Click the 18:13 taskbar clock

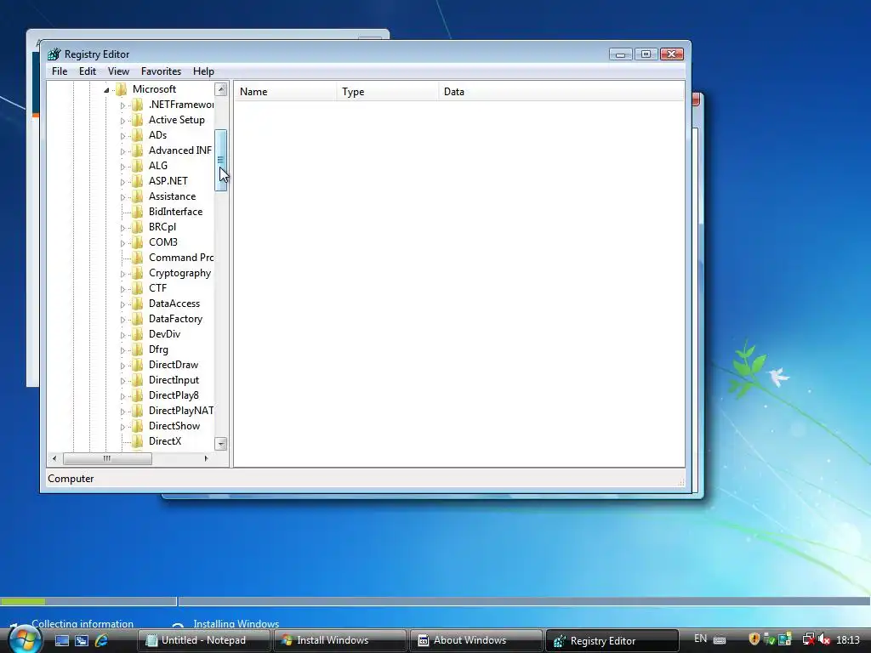tap(848, 640)
